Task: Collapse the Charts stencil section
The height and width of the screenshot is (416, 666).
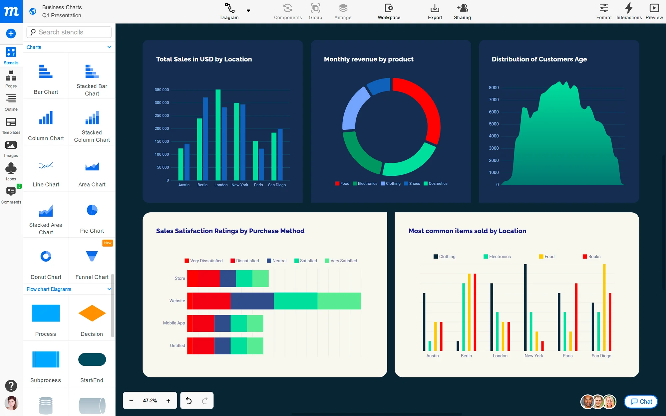Action: [109, 47]
